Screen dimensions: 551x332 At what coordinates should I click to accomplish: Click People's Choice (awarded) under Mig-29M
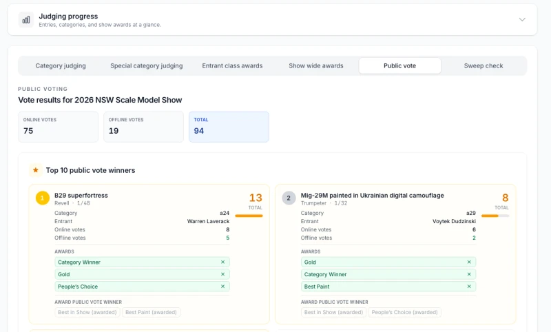click(404, 312)
